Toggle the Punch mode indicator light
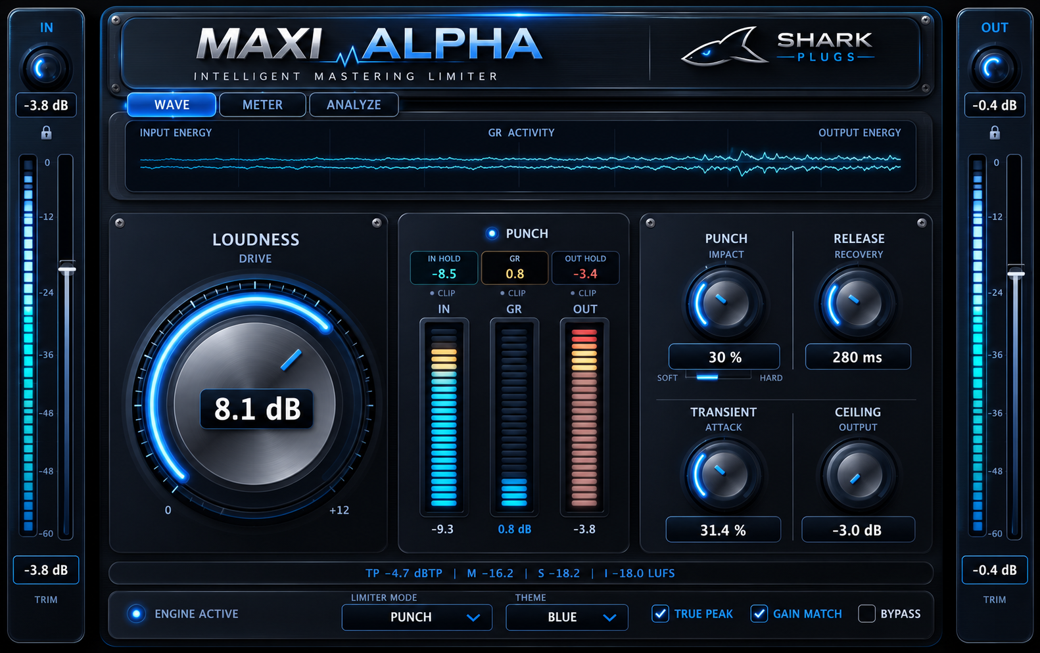Viewport: 1040px width, 653px height. 491,233
